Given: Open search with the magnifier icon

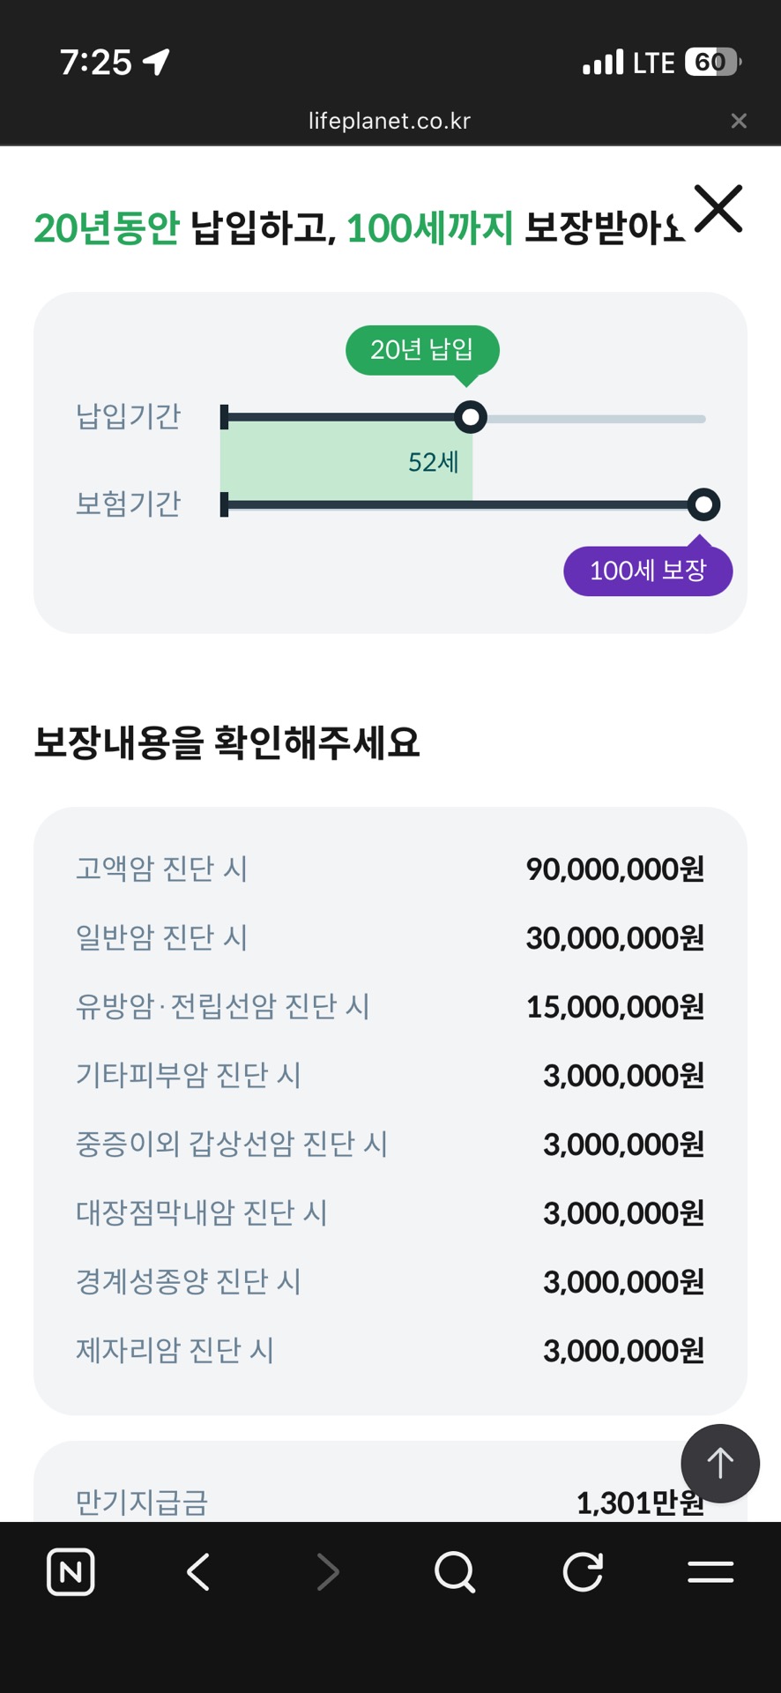Looking at the screenshot, I should [x=455, y=1571].
